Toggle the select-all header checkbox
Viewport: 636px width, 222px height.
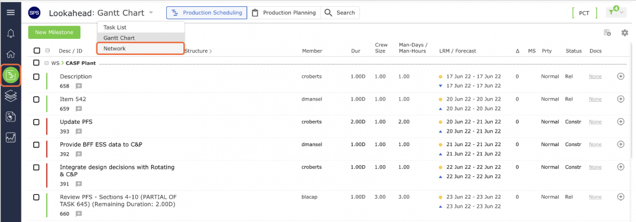click(x=37, y=51)
